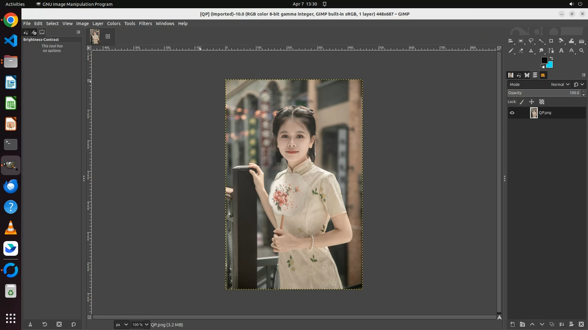Screen dimensions: 588x330
Task: Click the QP.png image tab thumbnail
Action: coord(95,36)
